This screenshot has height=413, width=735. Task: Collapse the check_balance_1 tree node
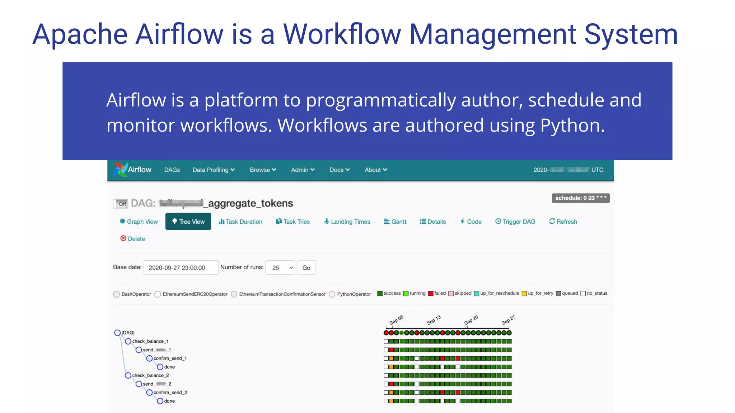[128, 341]
